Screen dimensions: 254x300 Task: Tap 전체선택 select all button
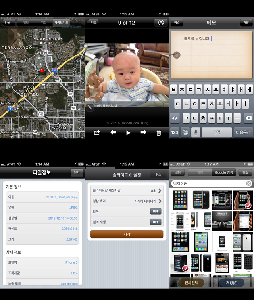[191, 283]
